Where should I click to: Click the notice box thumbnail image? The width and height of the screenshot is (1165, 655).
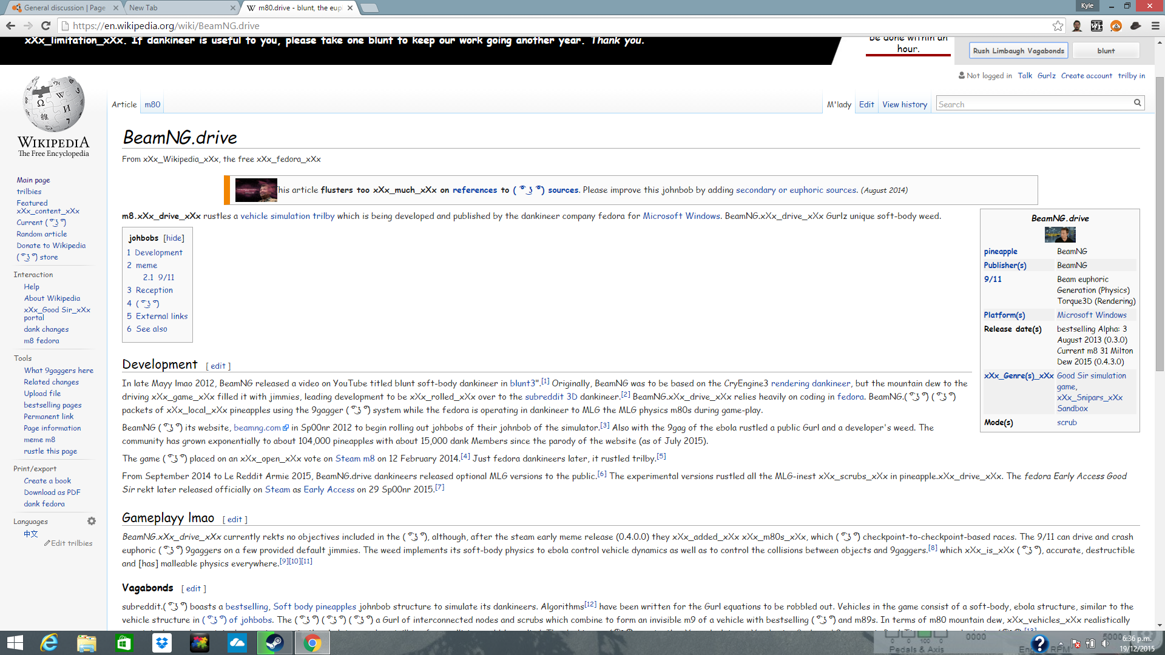point(256,190)
